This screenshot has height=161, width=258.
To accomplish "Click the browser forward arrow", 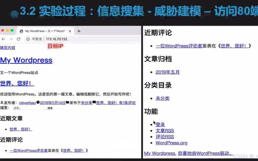I will (x=11, y=39).
